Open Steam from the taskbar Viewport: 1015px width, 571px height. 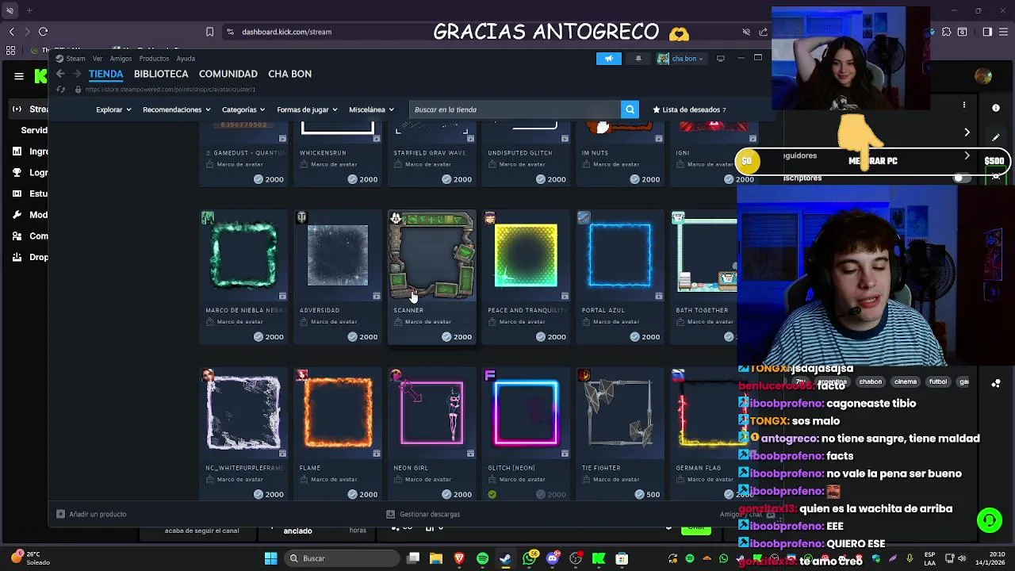(x=505, y=558)
